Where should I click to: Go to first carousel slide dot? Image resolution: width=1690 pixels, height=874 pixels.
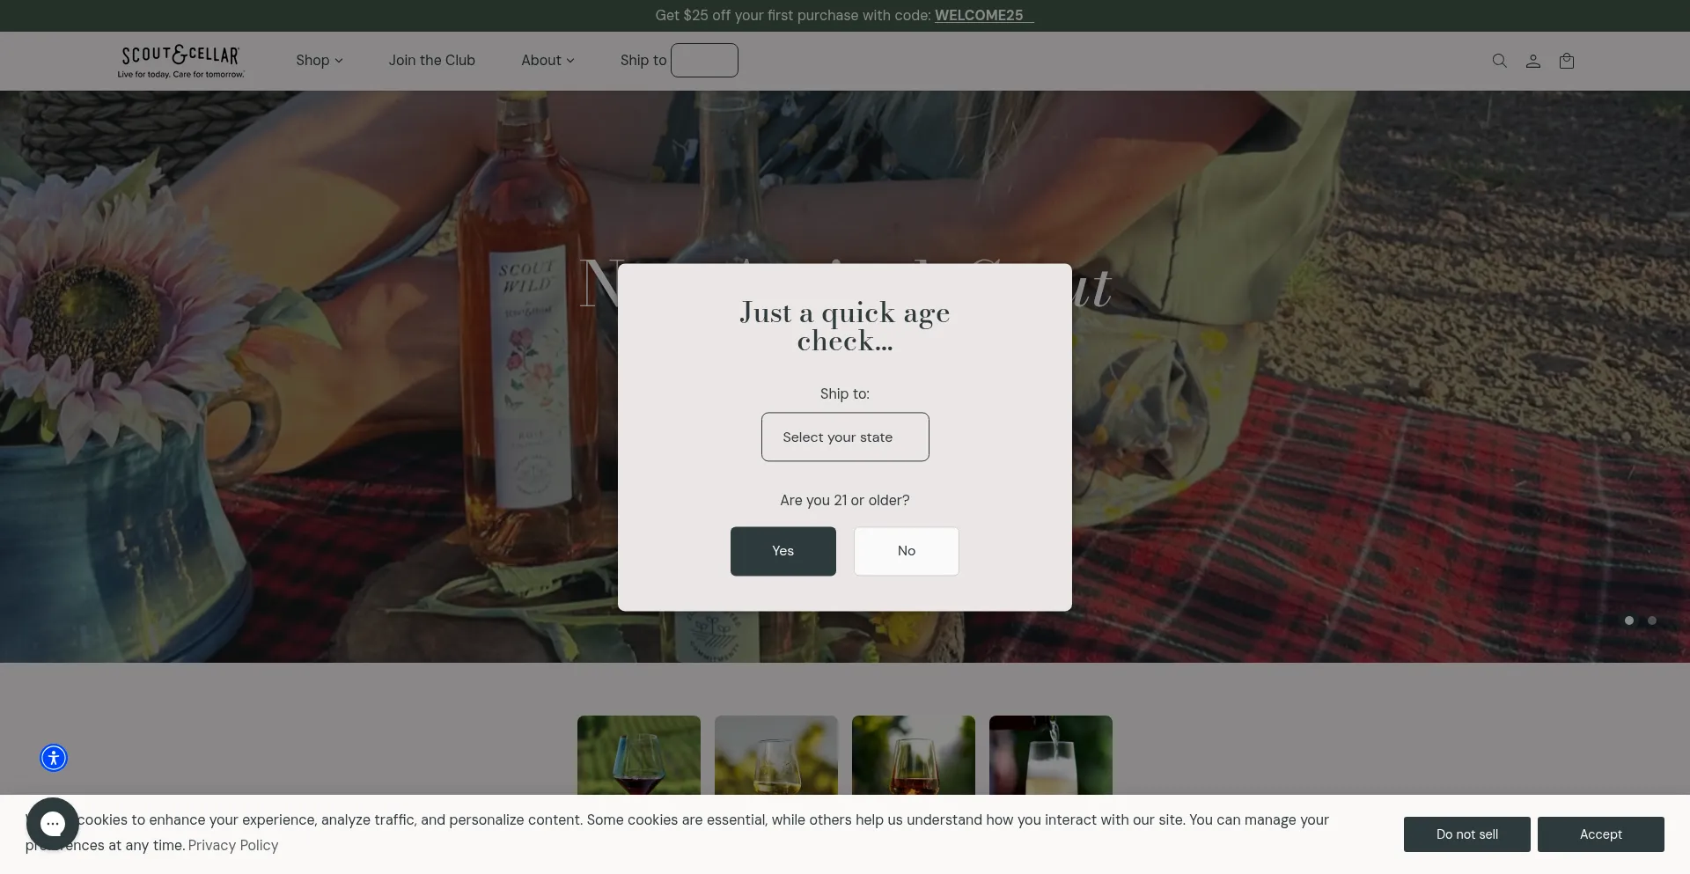[1628, 621]
